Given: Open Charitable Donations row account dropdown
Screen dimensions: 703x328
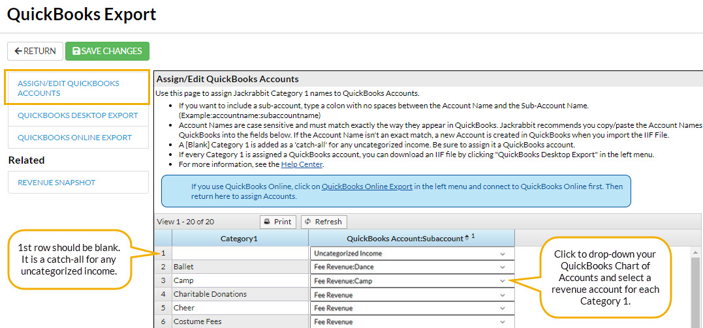Looking at the screenshot, I should coord(412,295).
